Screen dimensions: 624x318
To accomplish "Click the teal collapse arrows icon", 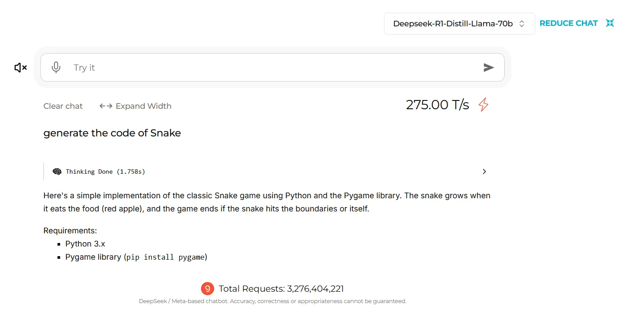I will tap(610, 23).
